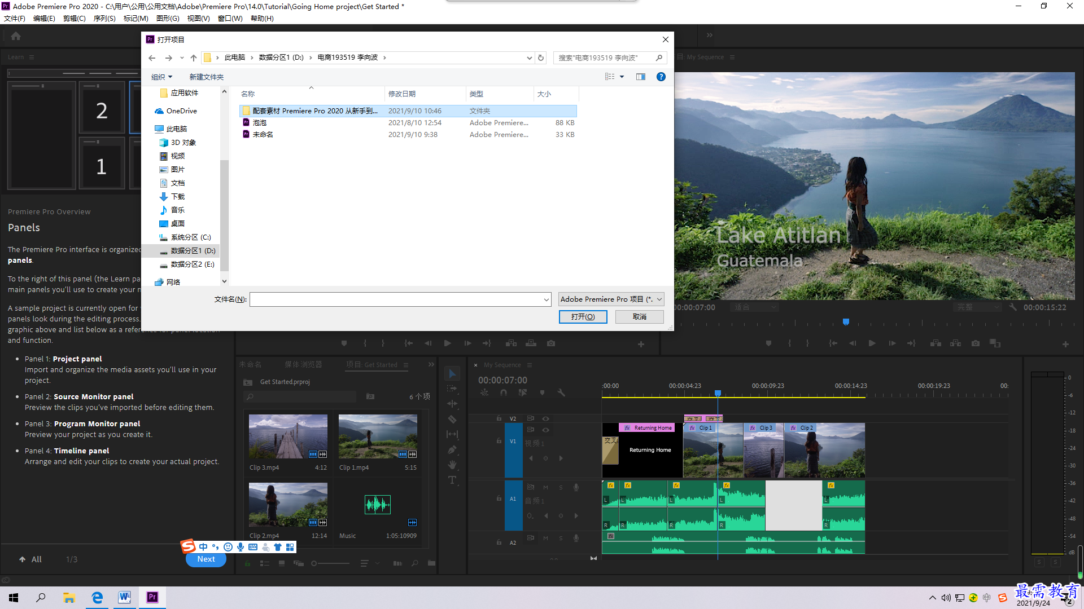
Task: Create new bin in Project panel
Action: click(431, 563)
